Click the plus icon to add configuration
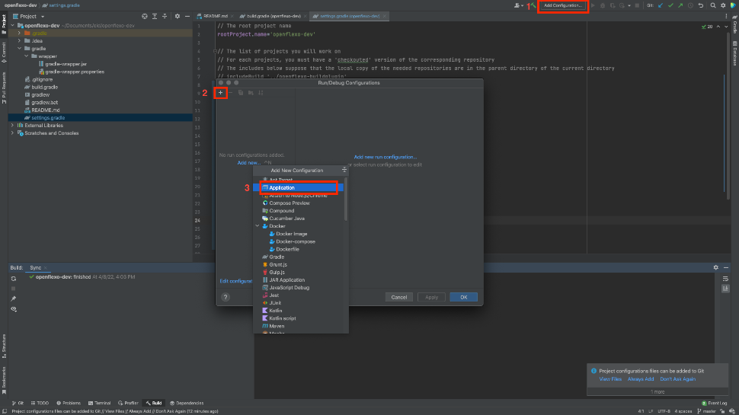739x415 pixels. 220,93
